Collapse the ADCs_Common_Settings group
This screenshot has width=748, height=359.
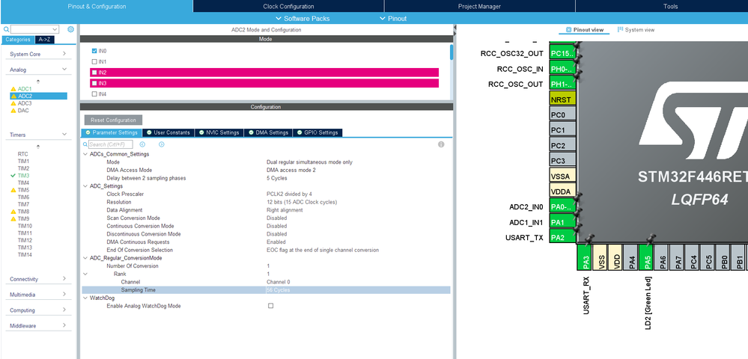point(85,155)
